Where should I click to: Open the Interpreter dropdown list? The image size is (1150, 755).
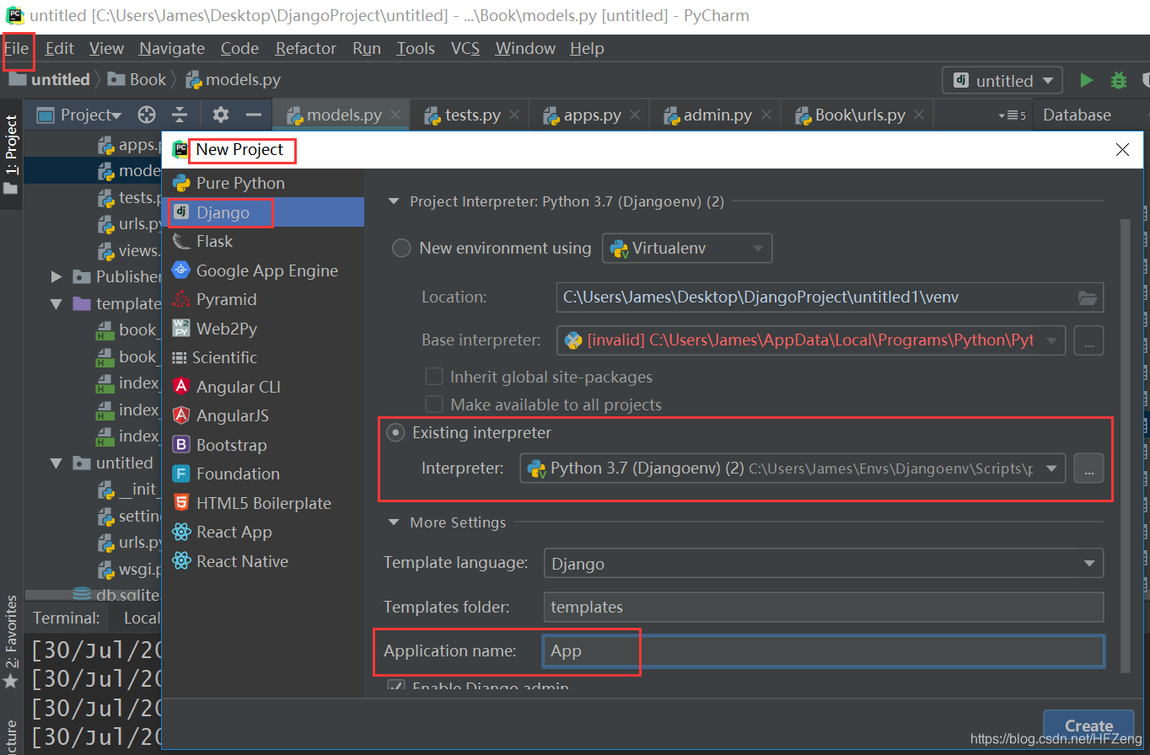point(793,469)
